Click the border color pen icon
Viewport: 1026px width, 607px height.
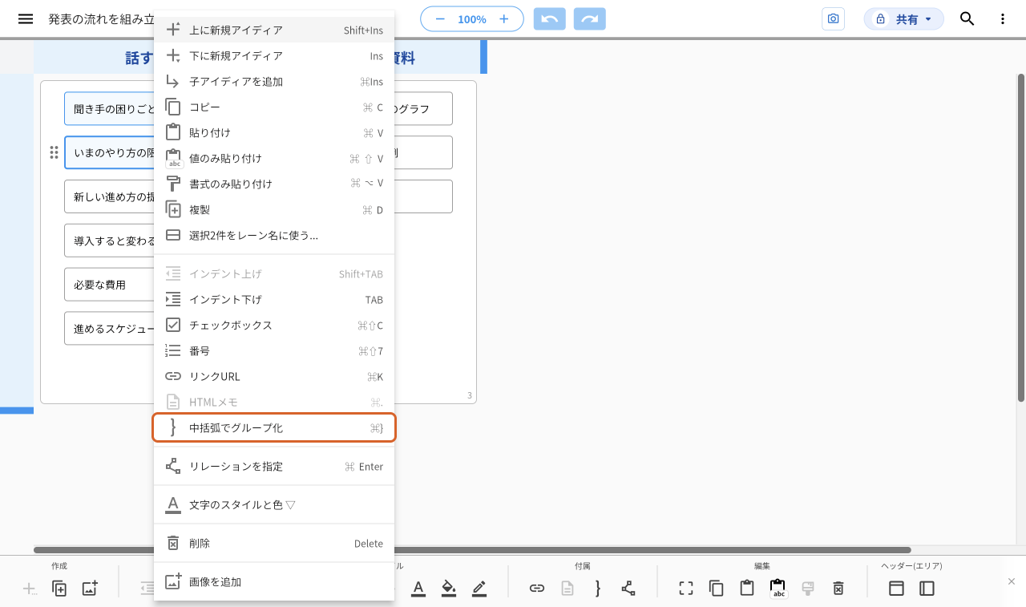(x=479, y=589)
